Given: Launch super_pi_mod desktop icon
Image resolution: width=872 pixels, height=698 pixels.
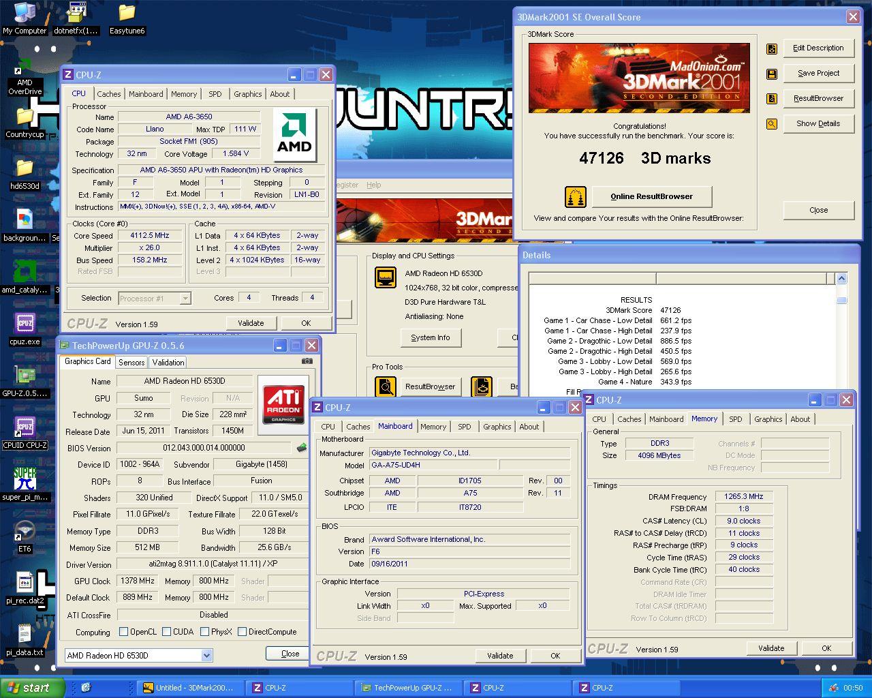Looking at the screenshot, I should [x=25, y=485].
